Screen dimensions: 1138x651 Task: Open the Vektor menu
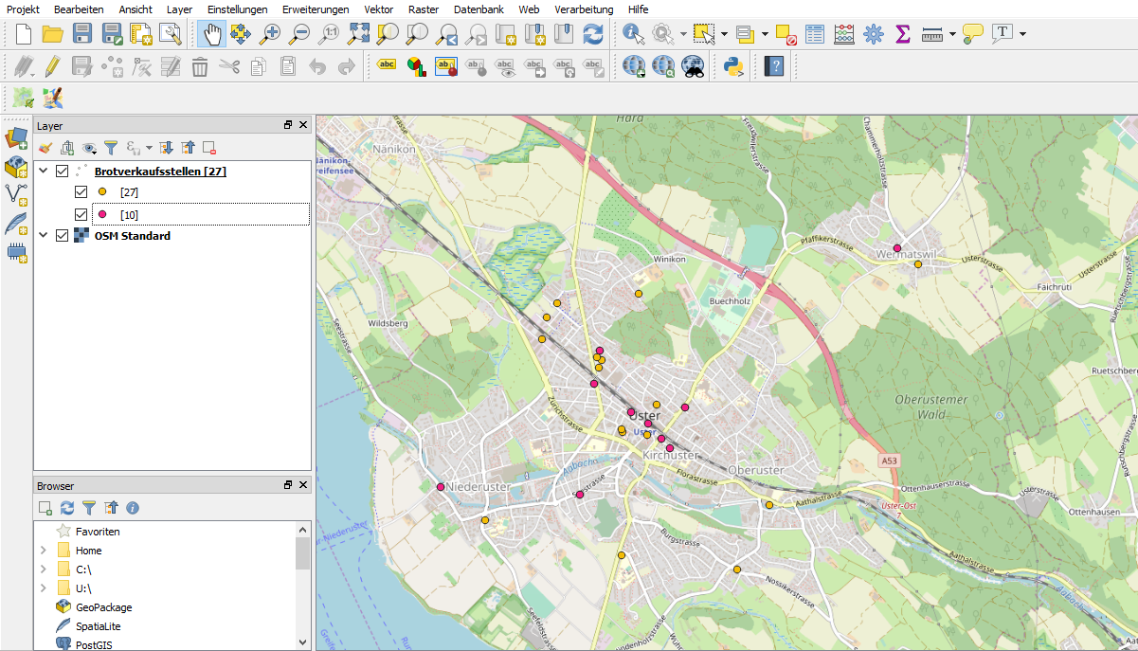point(378,9)
